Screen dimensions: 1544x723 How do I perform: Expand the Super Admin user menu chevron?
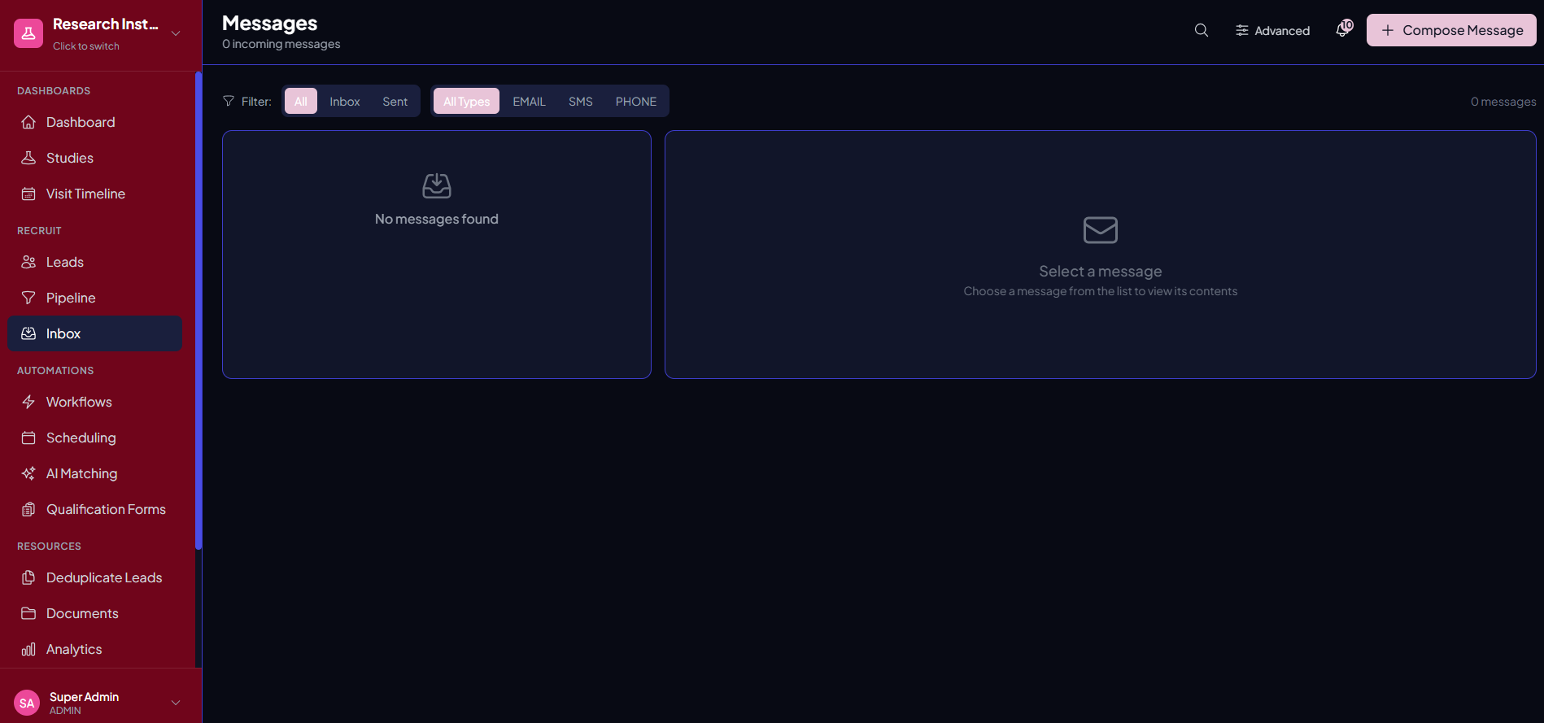176,703
